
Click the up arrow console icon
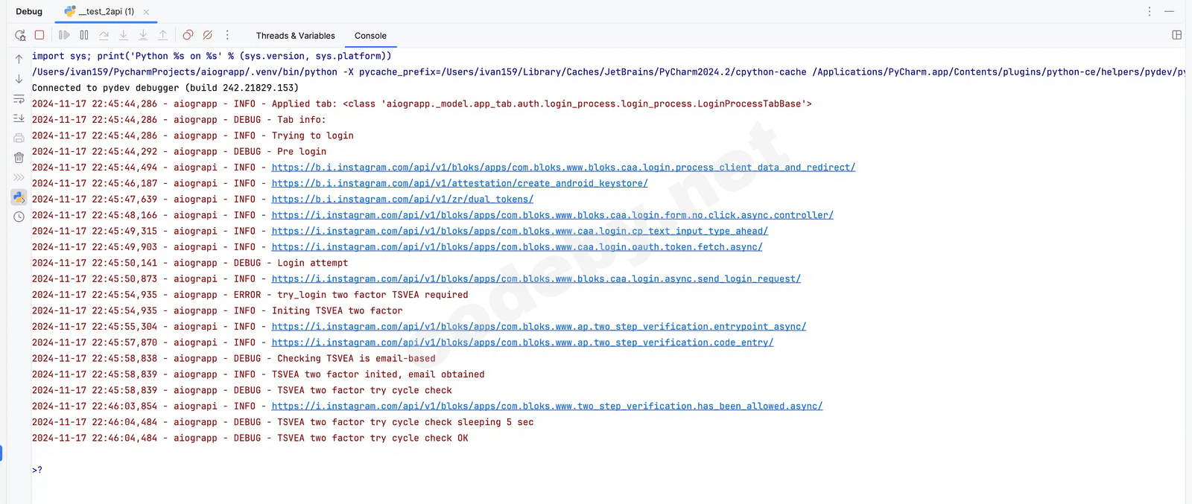[19, 59]
